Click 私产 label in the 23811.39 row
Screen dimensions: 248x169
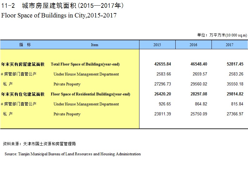tap(8, 114)
